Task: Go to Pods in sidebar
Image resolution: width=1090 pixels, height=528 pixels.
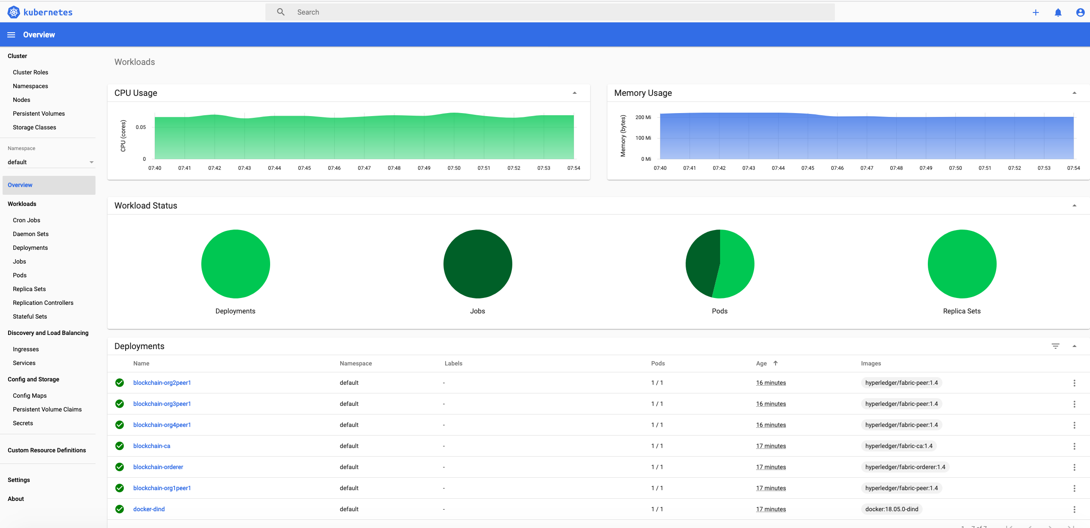Action: click(x=20, y=275)
